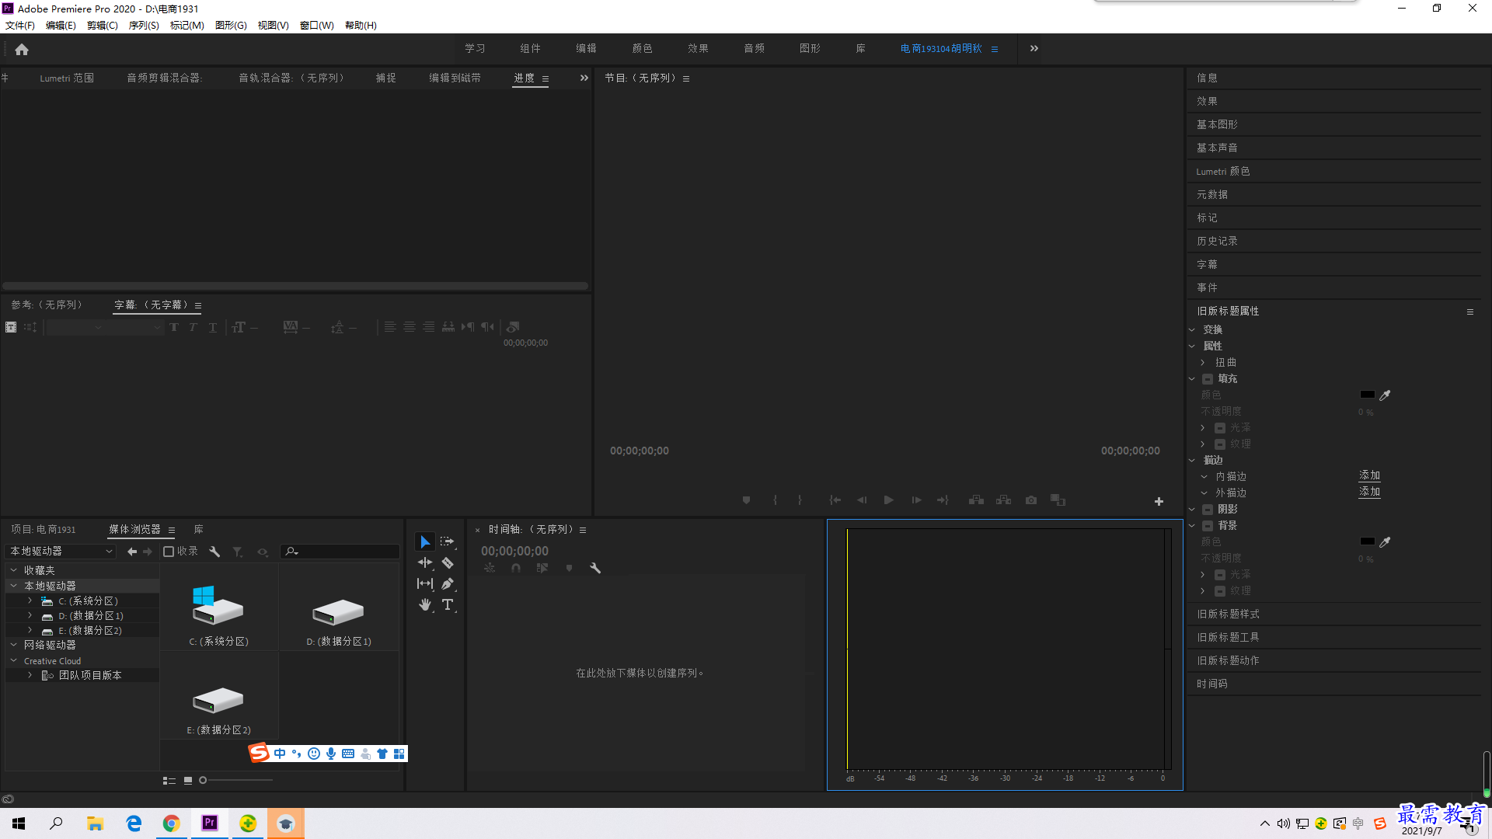Switch media browser to list view
The width and height of the screenshot is (1492, 839).
click(x=169, y=780)
